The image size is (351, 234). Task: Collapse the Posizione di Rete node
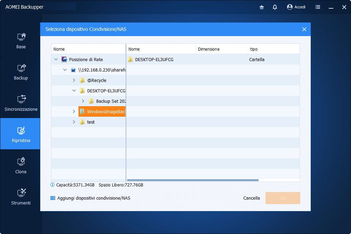56,59
